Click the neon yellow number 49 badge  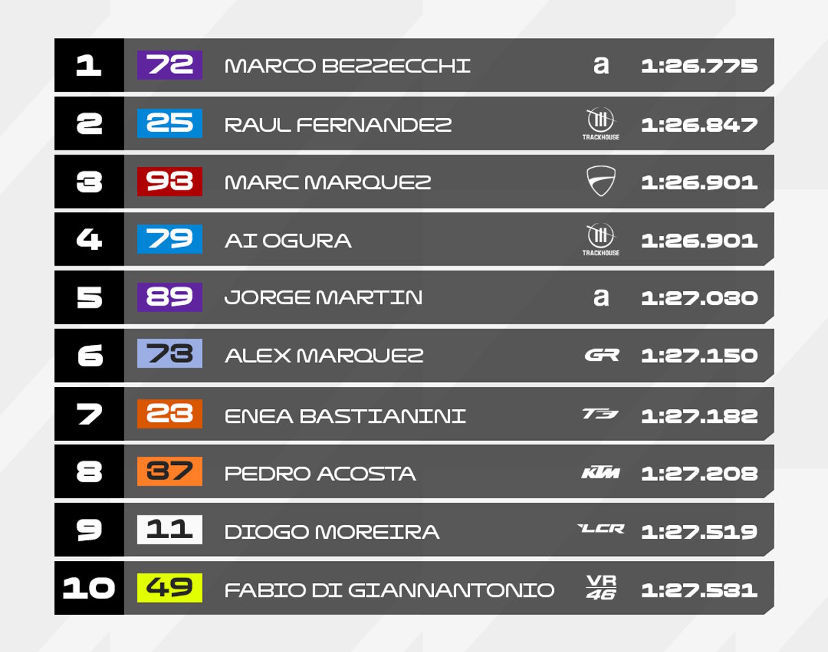pyautogui.click(x=170, y=588)
